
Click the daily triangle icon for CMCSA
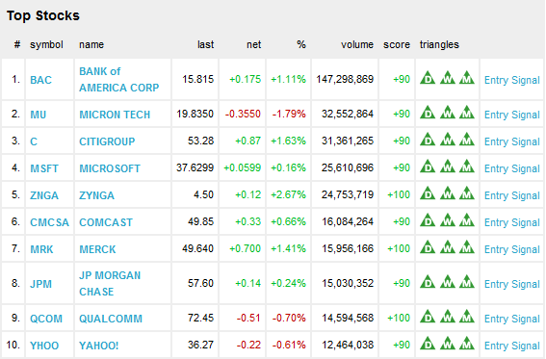pos(428,220)
